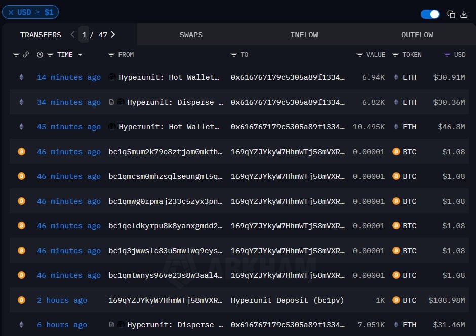Open the purple USD filter icon

coord(447,55)
